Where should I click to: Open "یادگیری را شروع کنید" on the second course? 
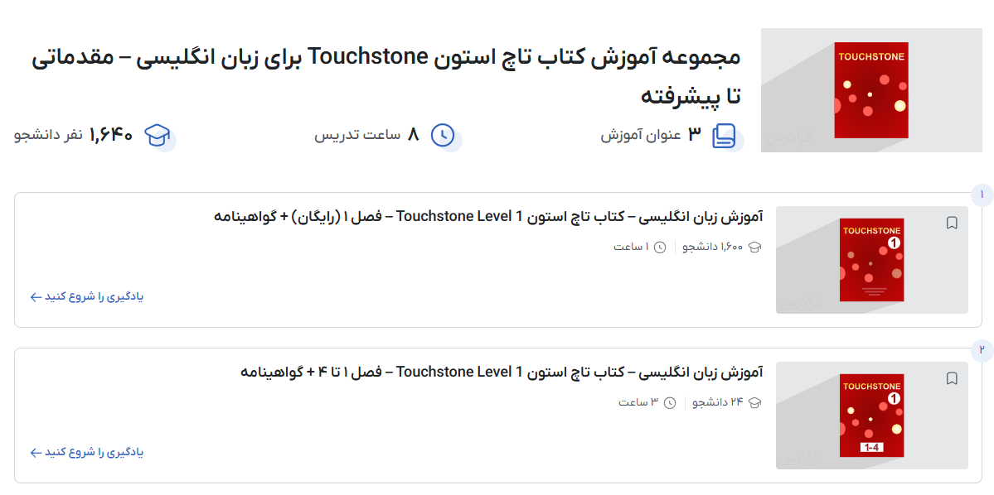pyautogui.click(x=87, y=453)
